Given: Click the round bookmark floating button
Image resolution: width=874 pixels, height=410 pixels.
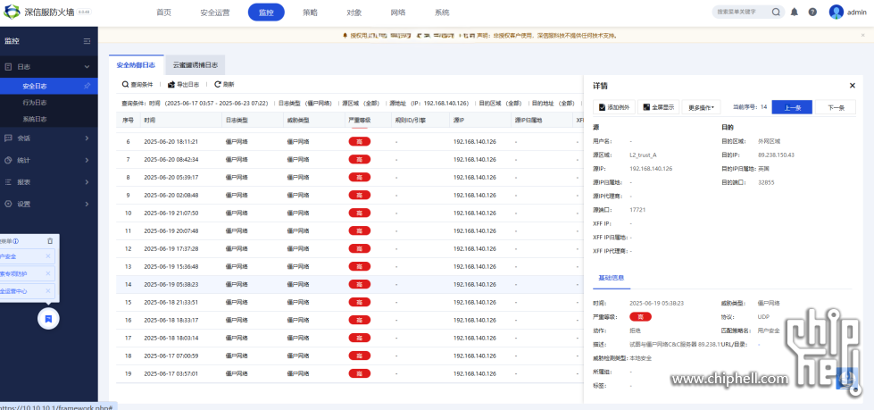Looking at the screenshot, I should point(48,319).
